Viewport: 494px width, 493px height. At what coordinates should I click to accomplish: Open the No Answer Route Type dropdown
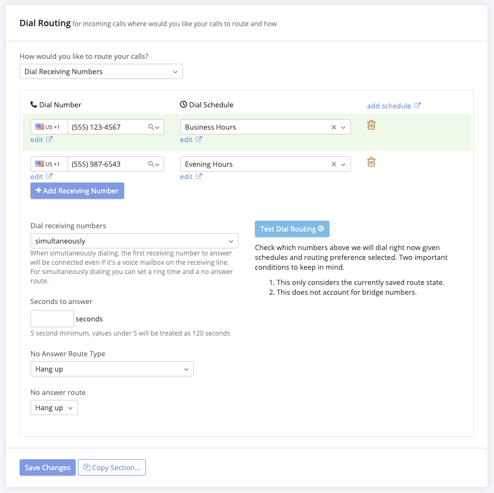pos(112,368)
